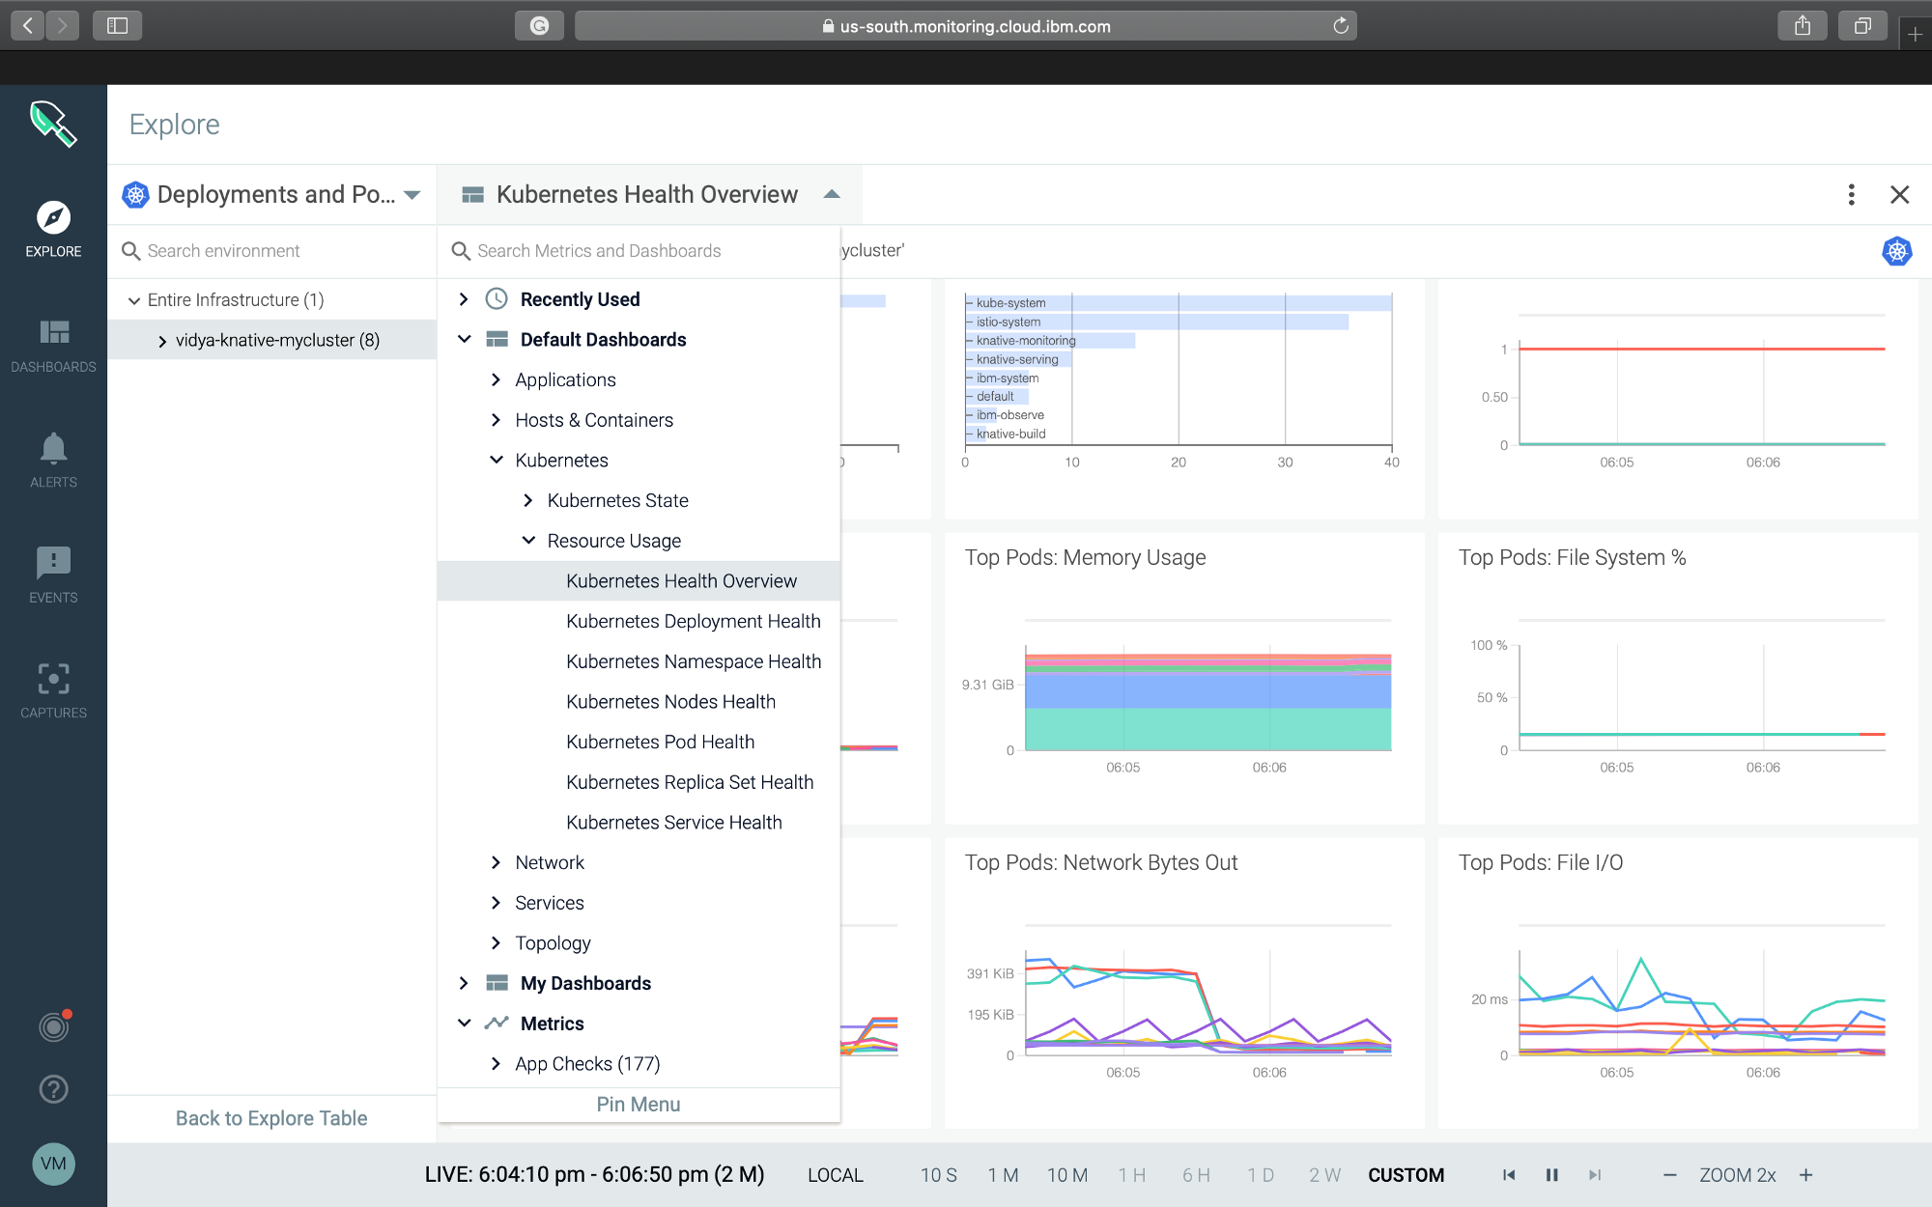This screenshot has height=1207, width=1932.
Task: Click the Metrics line chart icon
Action: [497, 1023]
